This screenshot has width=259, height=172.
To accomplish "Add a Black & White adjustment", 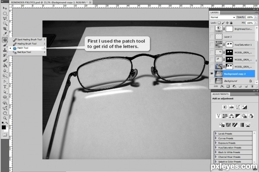I will point(238,116).
